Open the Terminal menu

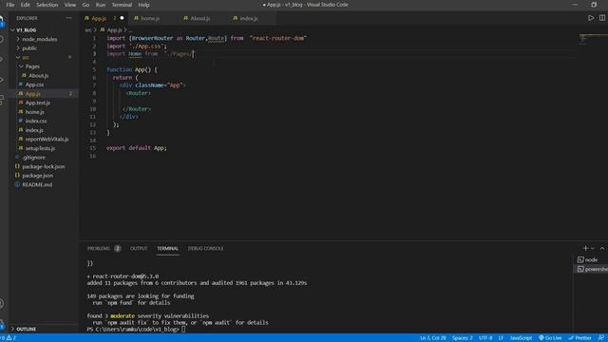point(122,5)
